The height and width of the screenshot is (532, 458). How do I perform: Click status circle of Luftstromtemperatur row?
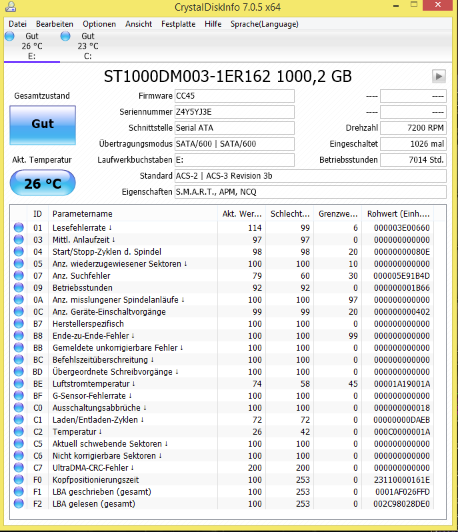[x=19, y=383]
